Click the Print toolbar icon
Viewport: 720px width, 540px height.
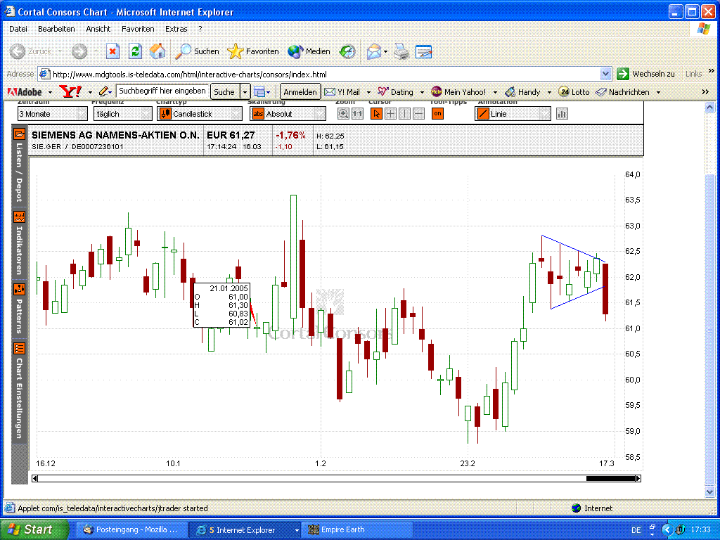[x=401, y=51]
